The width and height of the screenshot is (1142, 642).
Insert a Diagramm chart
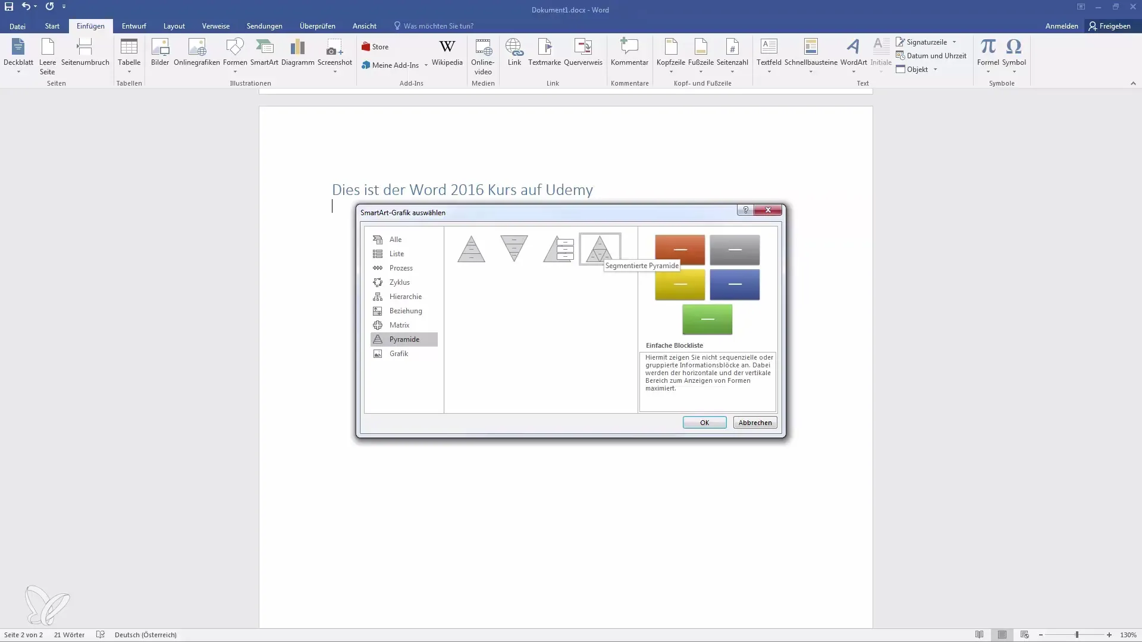(x=297, y=52)
